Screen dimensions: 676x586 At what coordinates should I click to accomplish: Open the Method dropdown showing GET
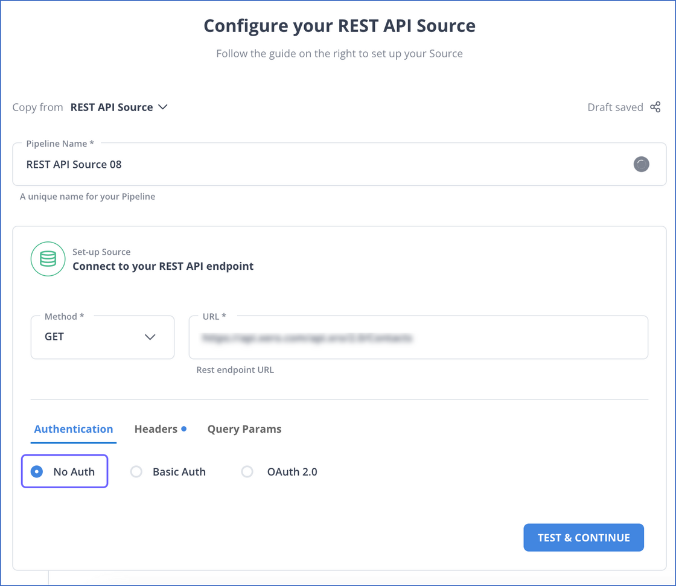[102, 337]
